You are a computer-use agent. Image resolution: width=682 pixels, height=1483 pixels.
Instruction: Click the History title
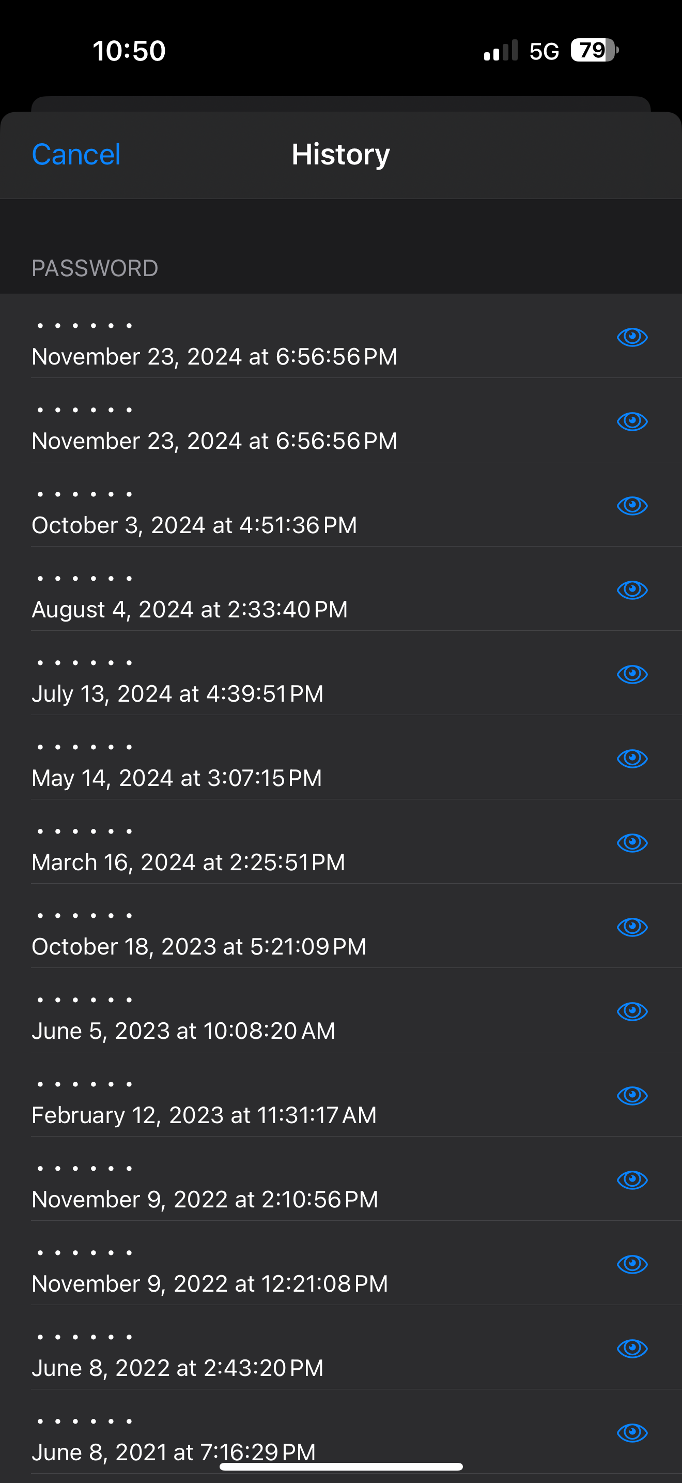pyautogui.click(x=340, y=154)
